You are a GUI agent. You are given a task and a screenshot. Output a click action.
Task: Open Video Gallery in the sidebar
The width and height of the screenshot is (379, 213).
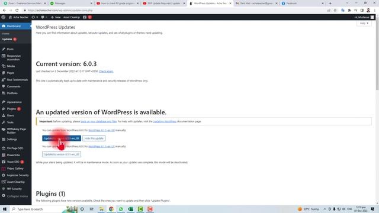click(x=16, y=168)
